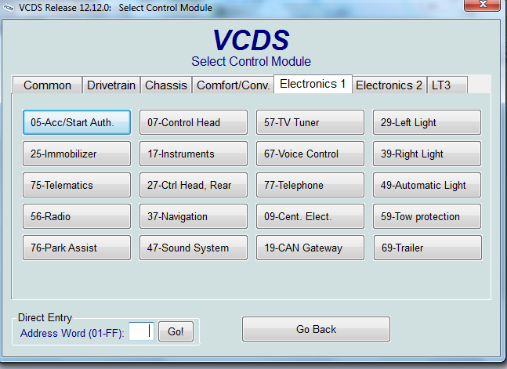Select 76-Park Assist module
This screenshot has width=507, height=369.
(x=77, y=248)
